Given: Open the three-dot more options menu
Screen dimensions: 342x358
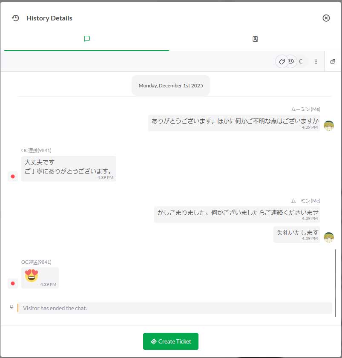Looking at the screenshot, I should coord(316,61).
